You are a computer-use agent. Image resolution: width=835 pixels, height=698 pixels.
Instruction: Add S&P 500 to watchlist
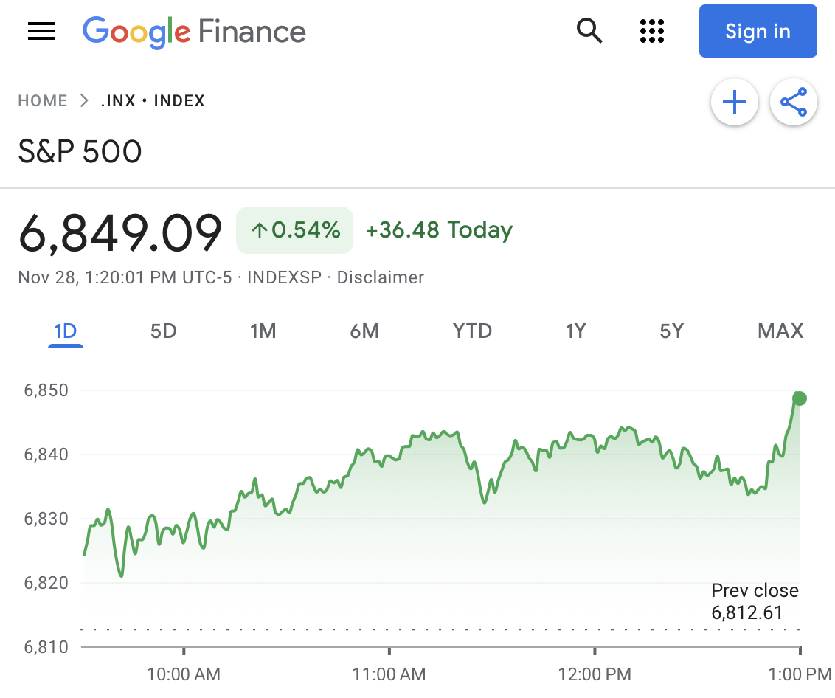click(734, 102)
